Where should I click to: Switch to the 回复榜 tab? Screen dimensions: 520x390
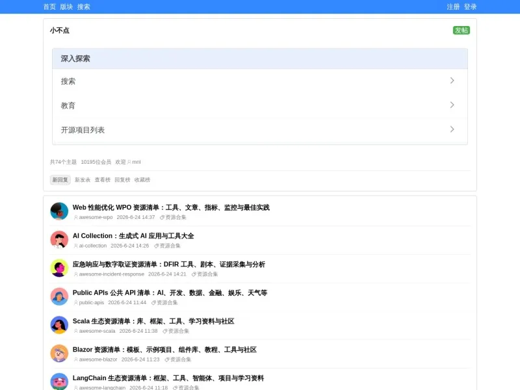coord(122,180)
